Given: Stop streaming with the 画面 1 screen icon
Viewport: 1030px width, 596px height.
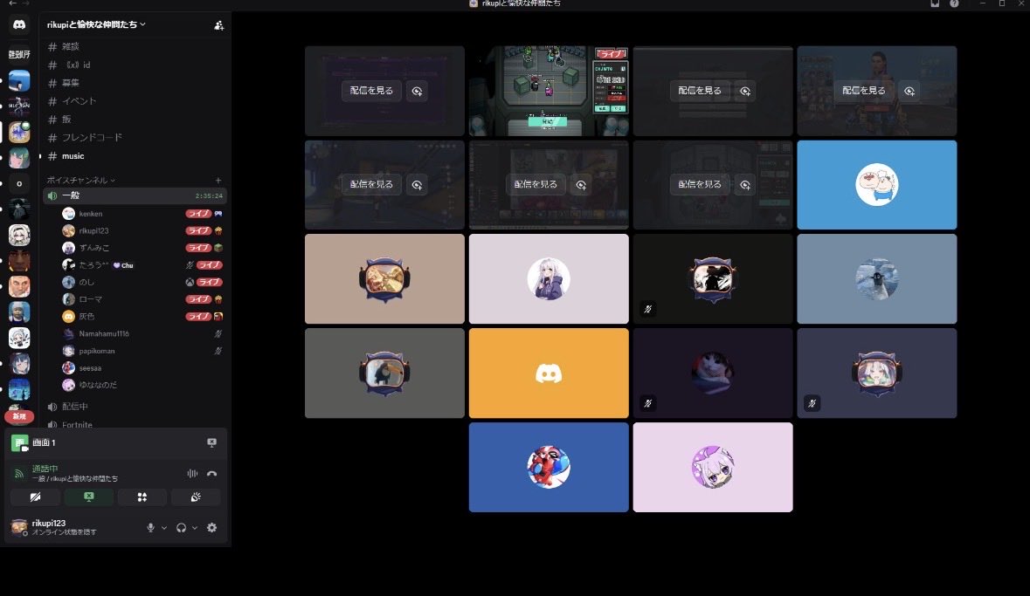Looking at the screenshot, I should coord(211,443).
